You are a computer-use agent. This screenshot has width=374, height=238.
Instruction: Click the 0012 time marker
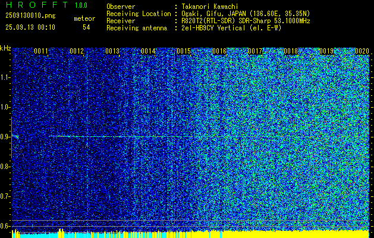tap(77, 51)
